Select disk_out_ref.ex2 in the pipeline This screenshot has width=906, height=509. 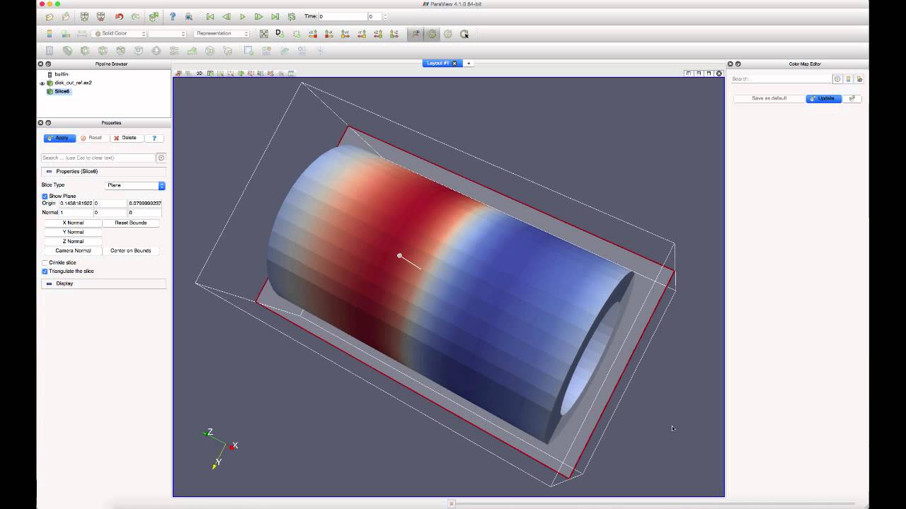73,83
